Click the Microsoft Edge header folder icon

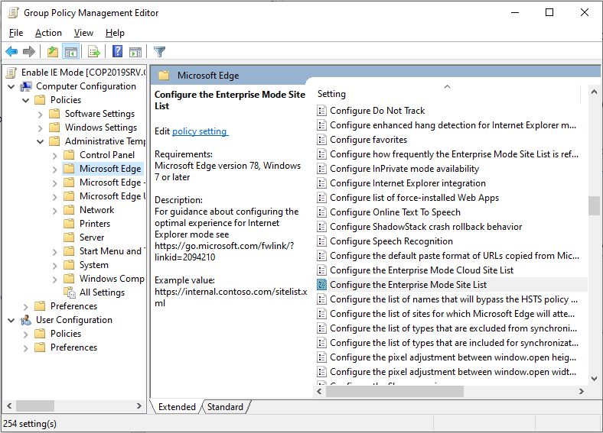[x=164, y=76]
